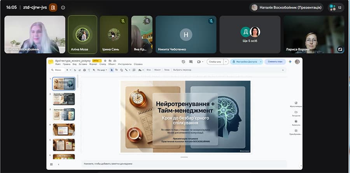Click the zoom magnifier tool
The height and width of the screenshot is (173, 350).
tap(94, 70)
